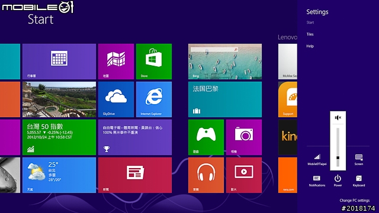Open the Bing tile

225,62
